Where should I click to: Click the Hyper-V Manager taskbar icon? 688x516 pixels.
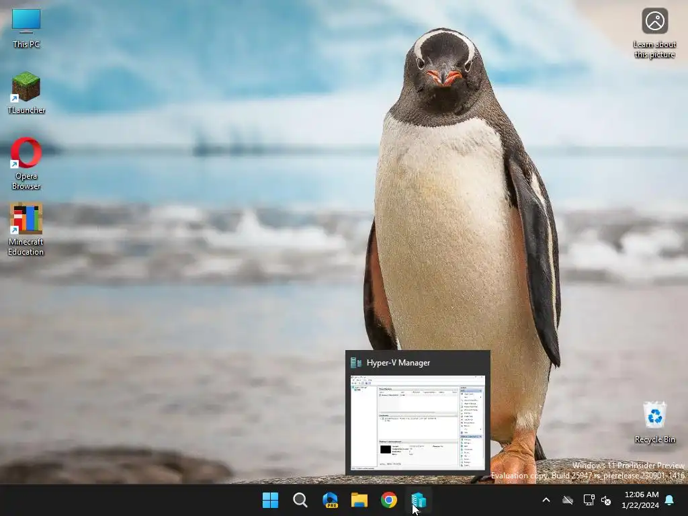pyautogui.click(x=419, y=500)
